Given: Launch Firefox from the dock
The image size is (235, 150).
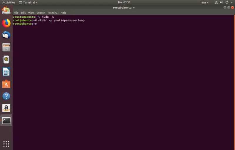Looking at the screenshot, I should coord(6,23).
